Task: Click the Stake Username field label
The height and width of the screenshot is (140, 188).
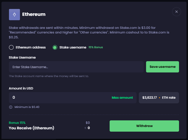Action: click(x=22, y=57)
